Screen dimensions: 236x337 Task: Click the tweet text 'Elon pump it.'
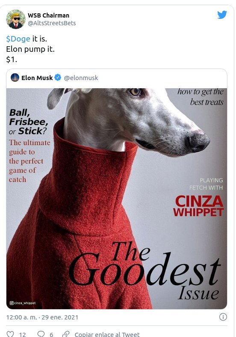30,49
